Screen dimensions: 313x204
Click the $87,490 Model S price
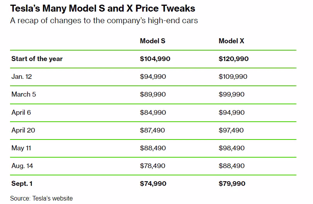(x=153, y=130)
